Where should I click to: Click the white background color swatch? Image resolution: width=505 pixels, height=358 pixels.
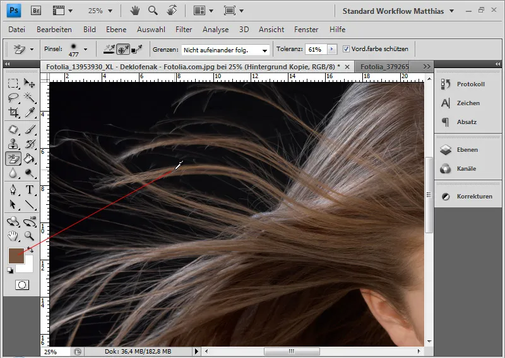(28, 268)
